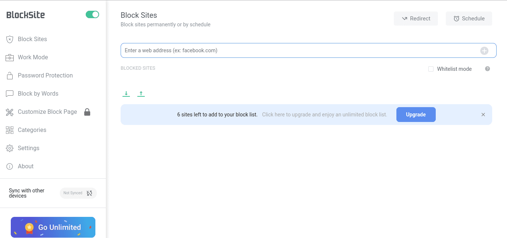
Task: Open Work Mode section
Action: (33, 57)
